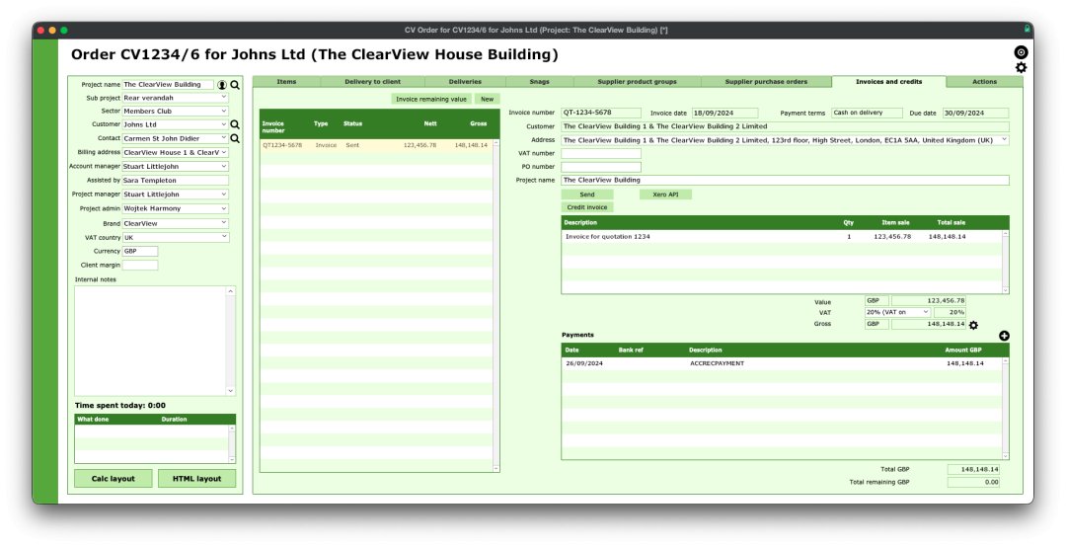Add a payment with the plus icon

[x=1004, y=336]
